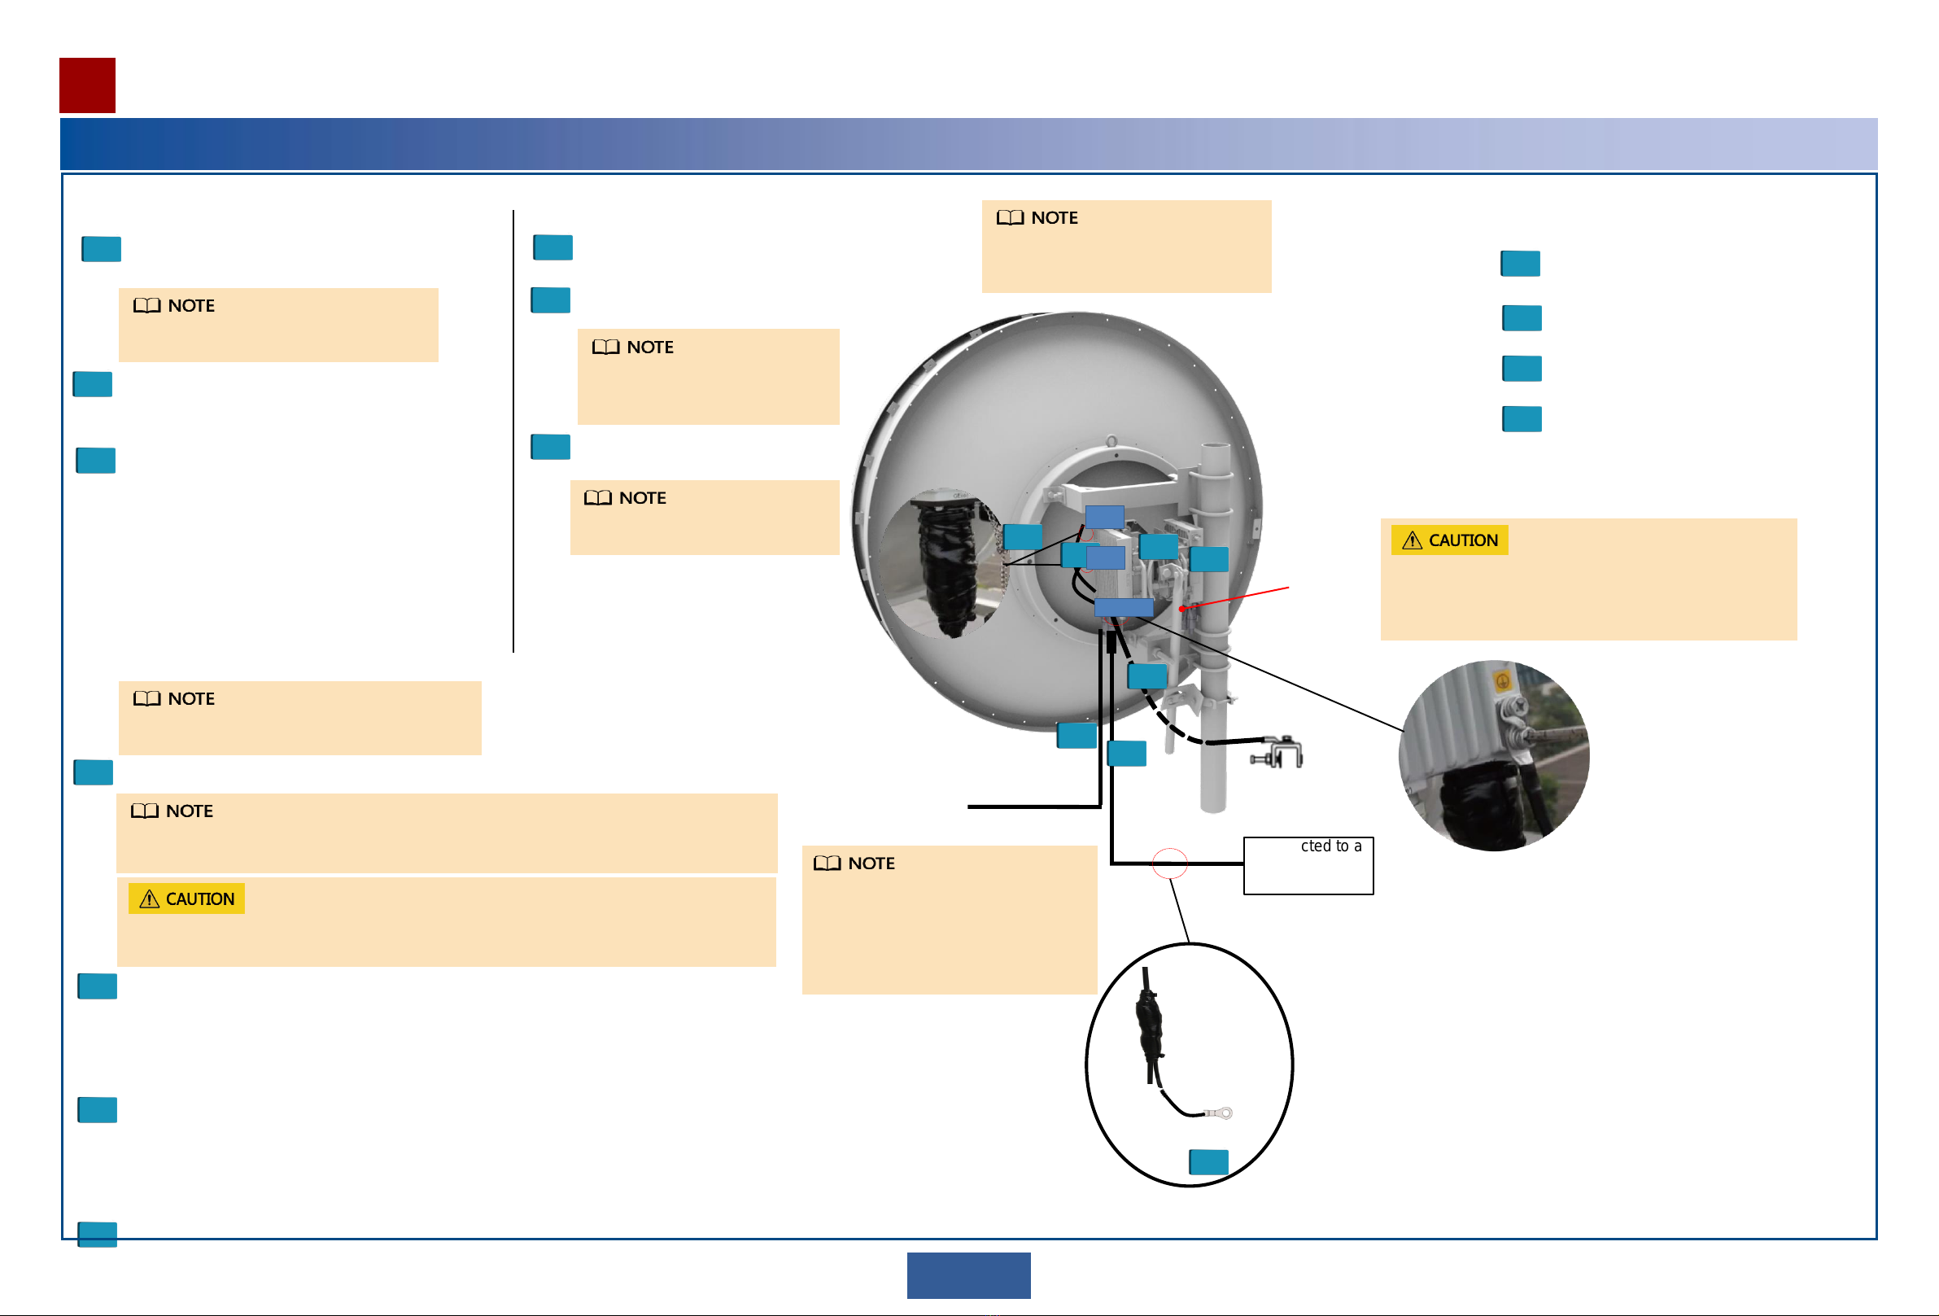This screenshot has width=1939, height=1316.
Task: Select the antenna dish illustration
Action: pos(1055,522)
